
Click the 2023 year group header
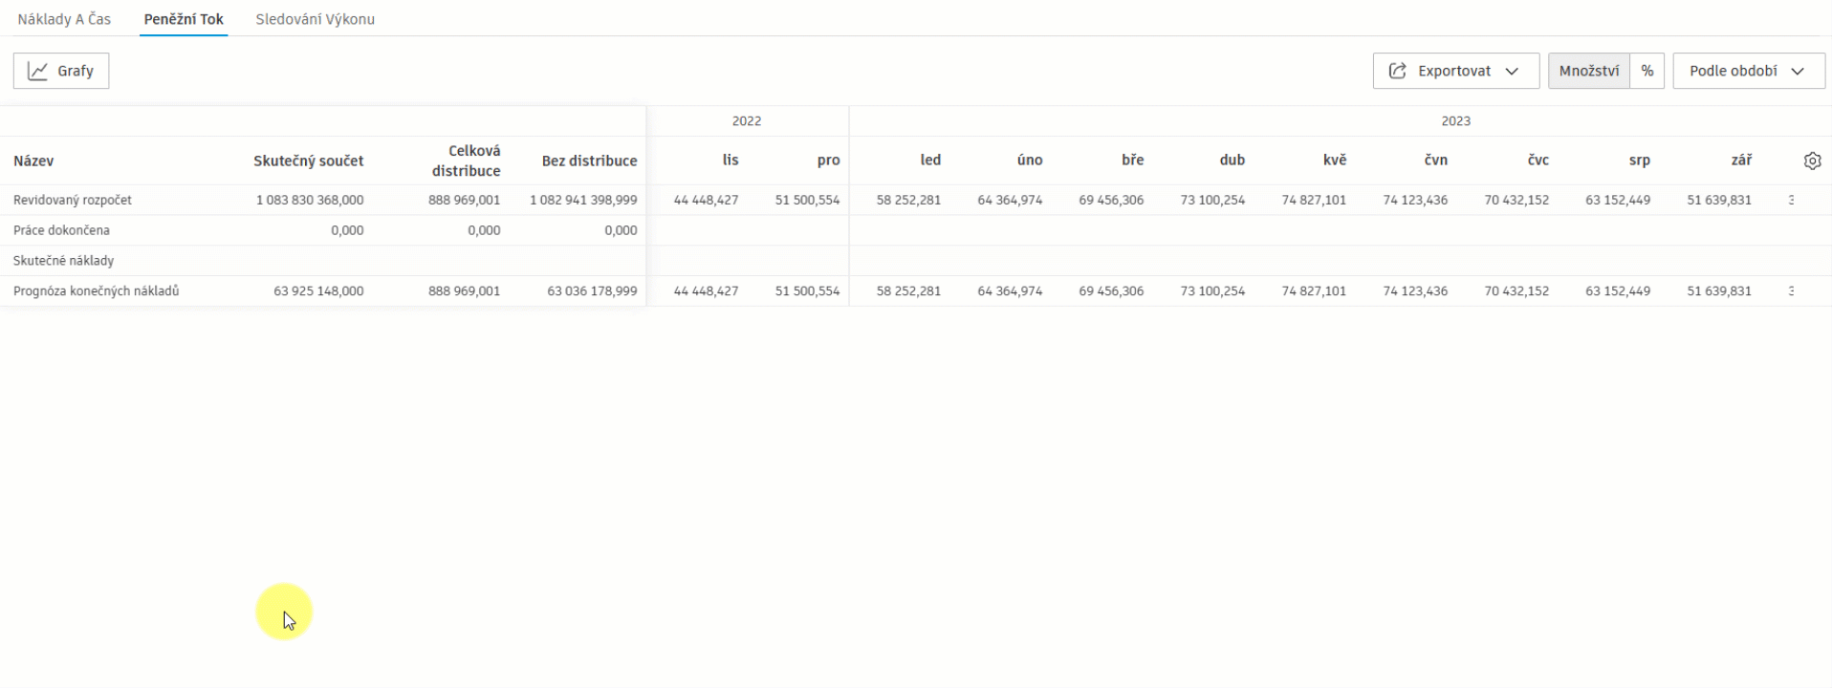(1455, 121)
